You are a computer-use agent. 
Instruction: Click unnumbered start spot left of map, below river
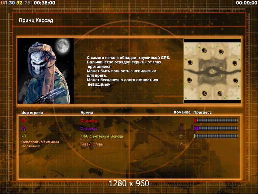click(x=189, y=80)
